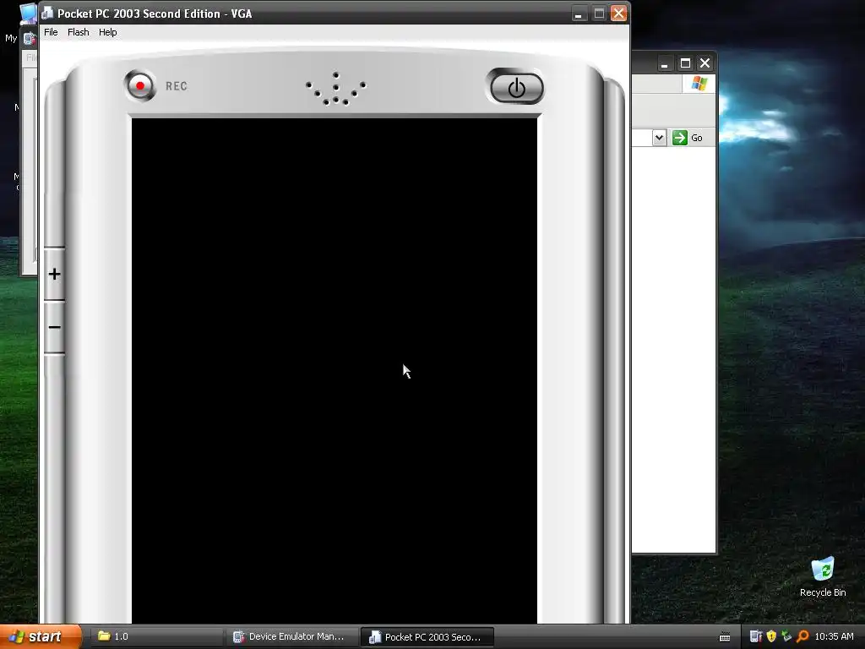Switch to the 1.0 folder taskbar button
The image size is (865, 649).
tap(155, 636)
